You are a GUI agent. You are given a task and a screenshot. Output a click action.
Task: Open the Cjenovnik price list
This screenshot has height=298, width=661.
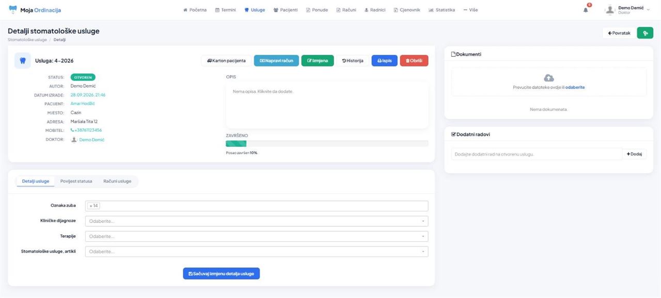coord(407,10)
